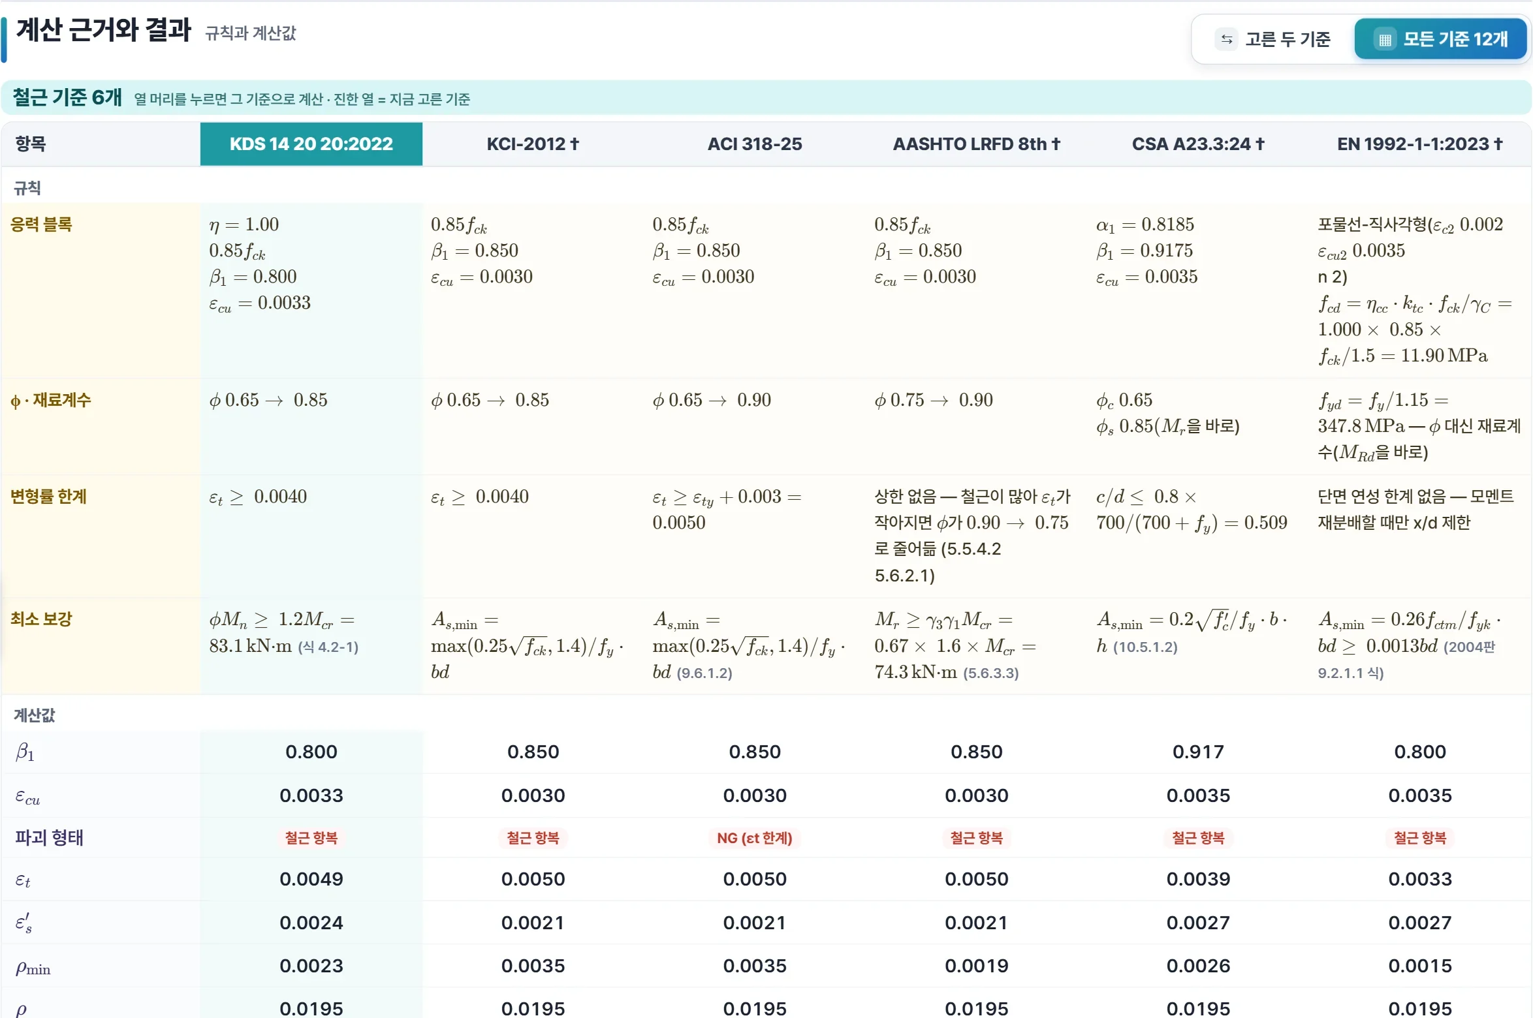
Task: Click the 변형률 한계 row label
Action: click(48, 497)
